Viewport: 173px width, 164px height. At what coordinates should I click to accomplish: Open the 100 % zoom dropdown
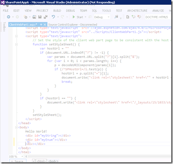click(22, 156)
